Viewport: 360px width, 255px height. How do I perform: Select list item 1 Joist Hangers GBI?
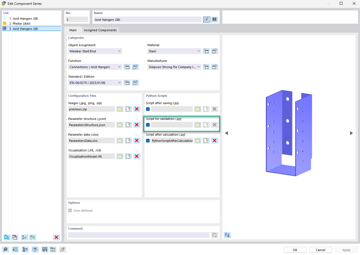pos(32,19)
